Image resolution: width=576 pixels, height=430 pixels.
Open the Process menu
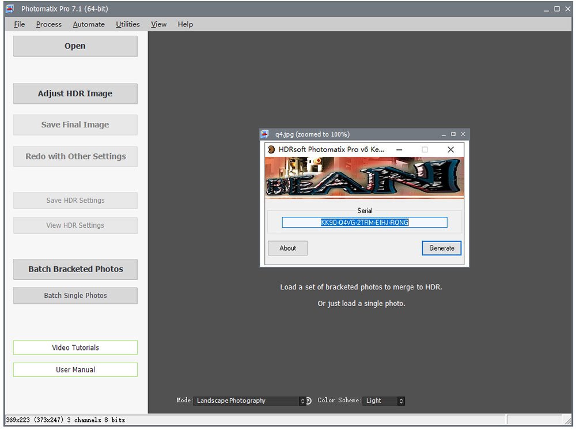pos(49,24)
